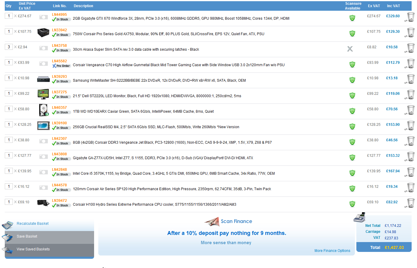Viewport: 417px width, 268px height.
Task: Click the Scan Finance paper plane logo
Action: [212, 222]
